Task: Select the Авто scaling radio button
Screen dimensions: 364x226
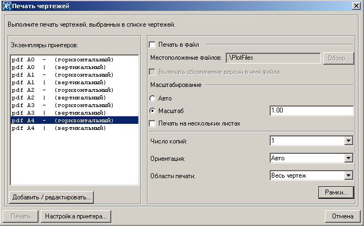Action: [152, 98]
